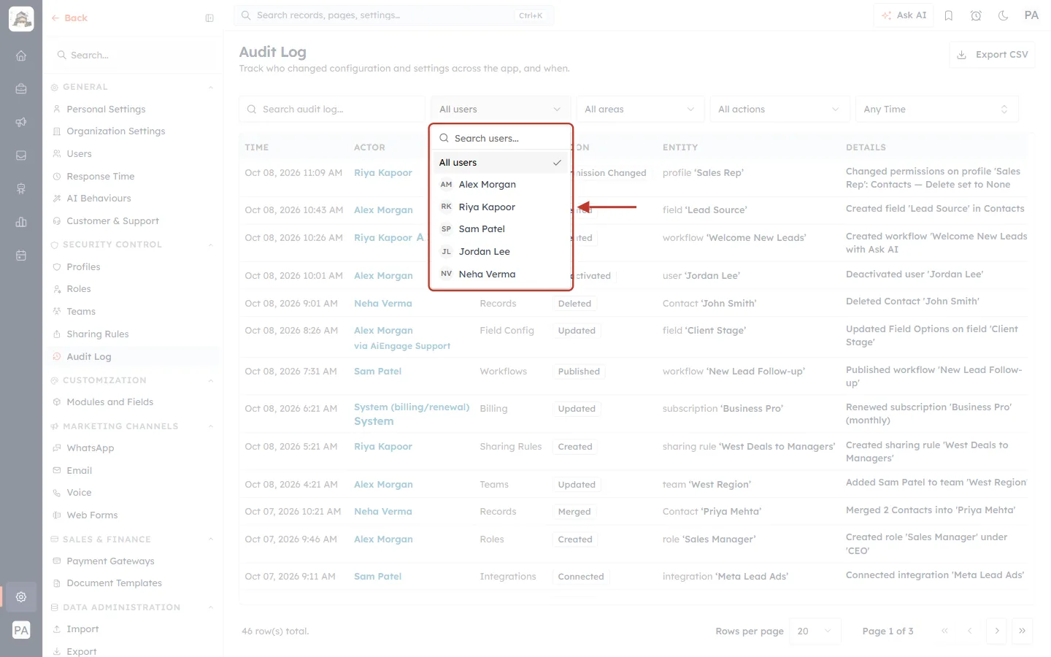
Task: Collapse sidebar panel toggle icon
Action: (209, 18)
